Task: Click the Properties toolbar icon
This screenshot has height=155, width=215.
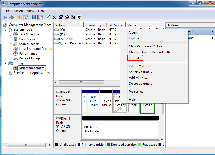Action: pyautogui.click(x=60, y=17)
